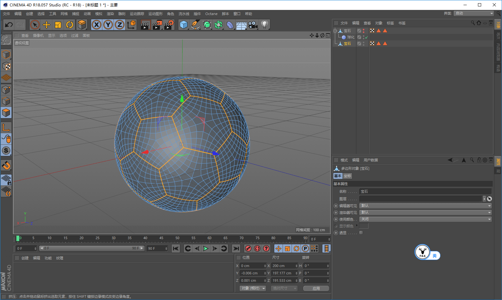Select the Live Selection tool

(35, 25)
